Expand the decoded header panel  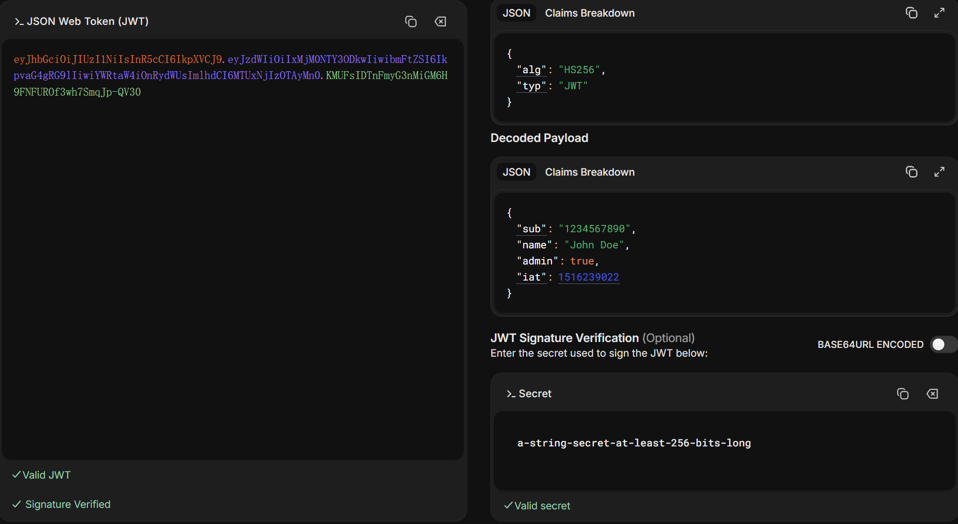[x=939, y=13]
